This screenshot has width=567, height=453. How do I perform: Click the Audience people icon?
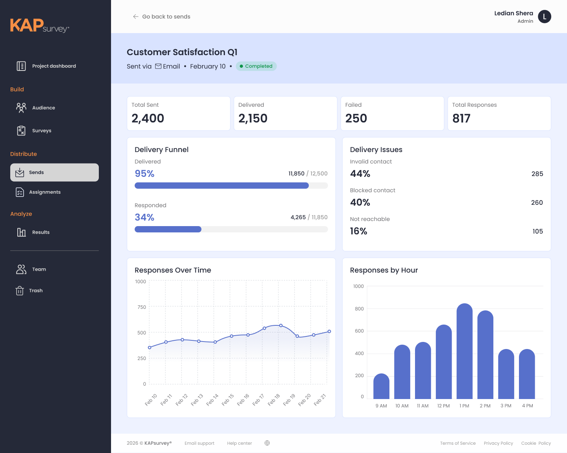(x=21, y=108)
